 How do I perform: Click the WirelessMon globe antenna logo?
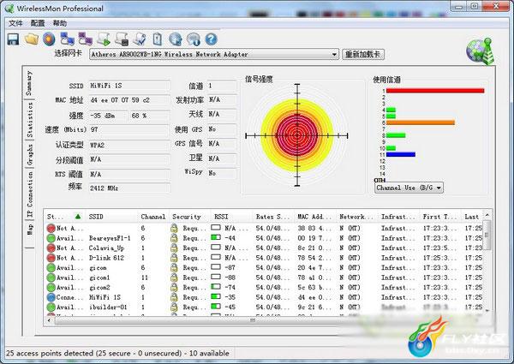pos(480,51)
